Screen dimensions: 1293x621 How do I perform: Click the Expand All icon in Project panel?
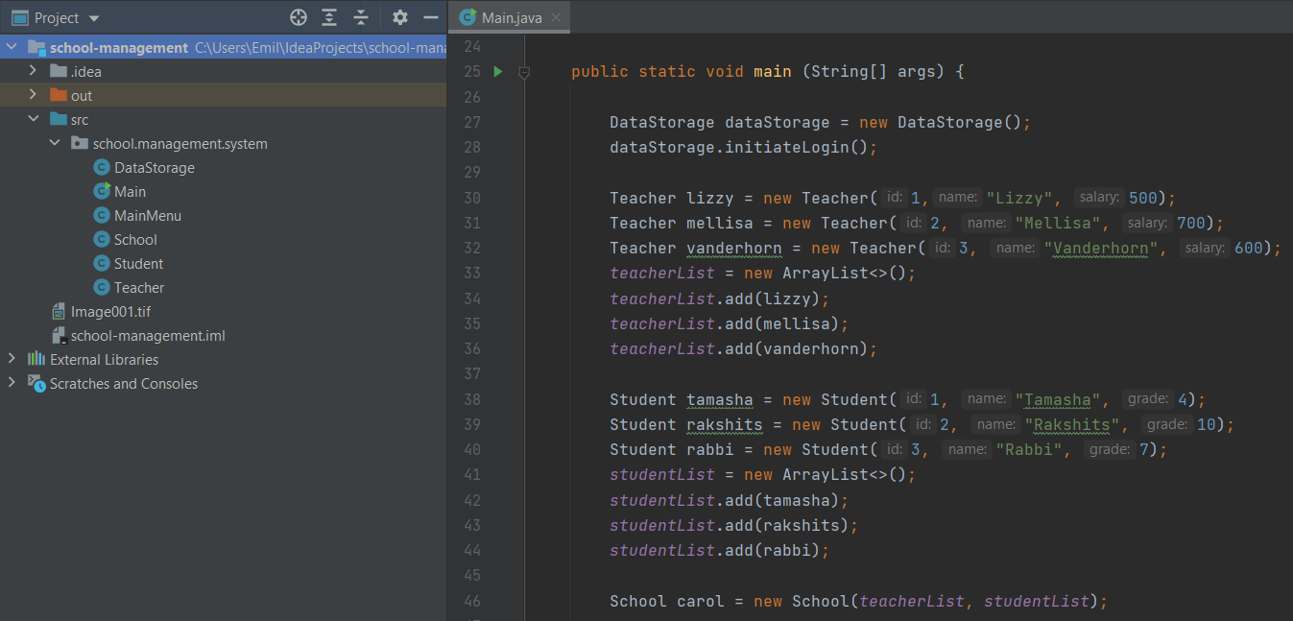pos(329,17)
